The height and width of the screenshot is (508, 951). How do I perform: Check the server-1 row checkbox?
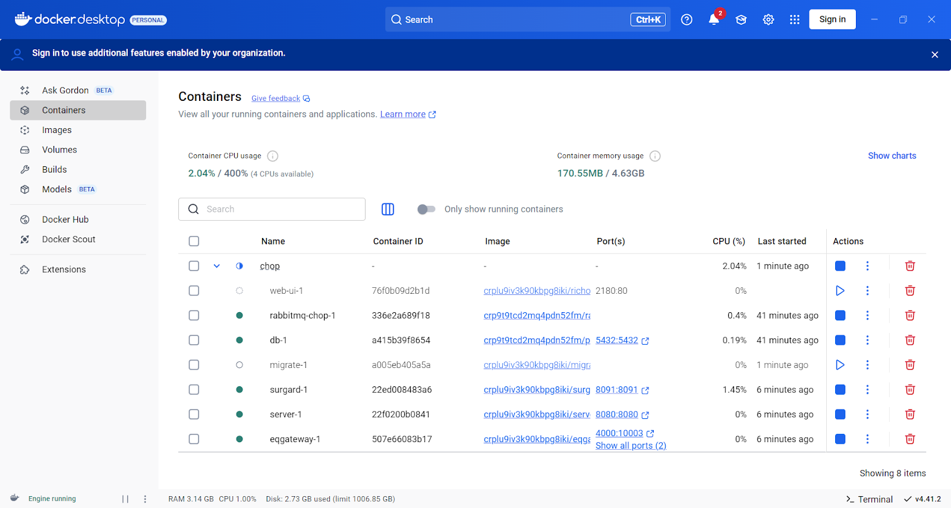pyautogui.click(x=194, y=414)
